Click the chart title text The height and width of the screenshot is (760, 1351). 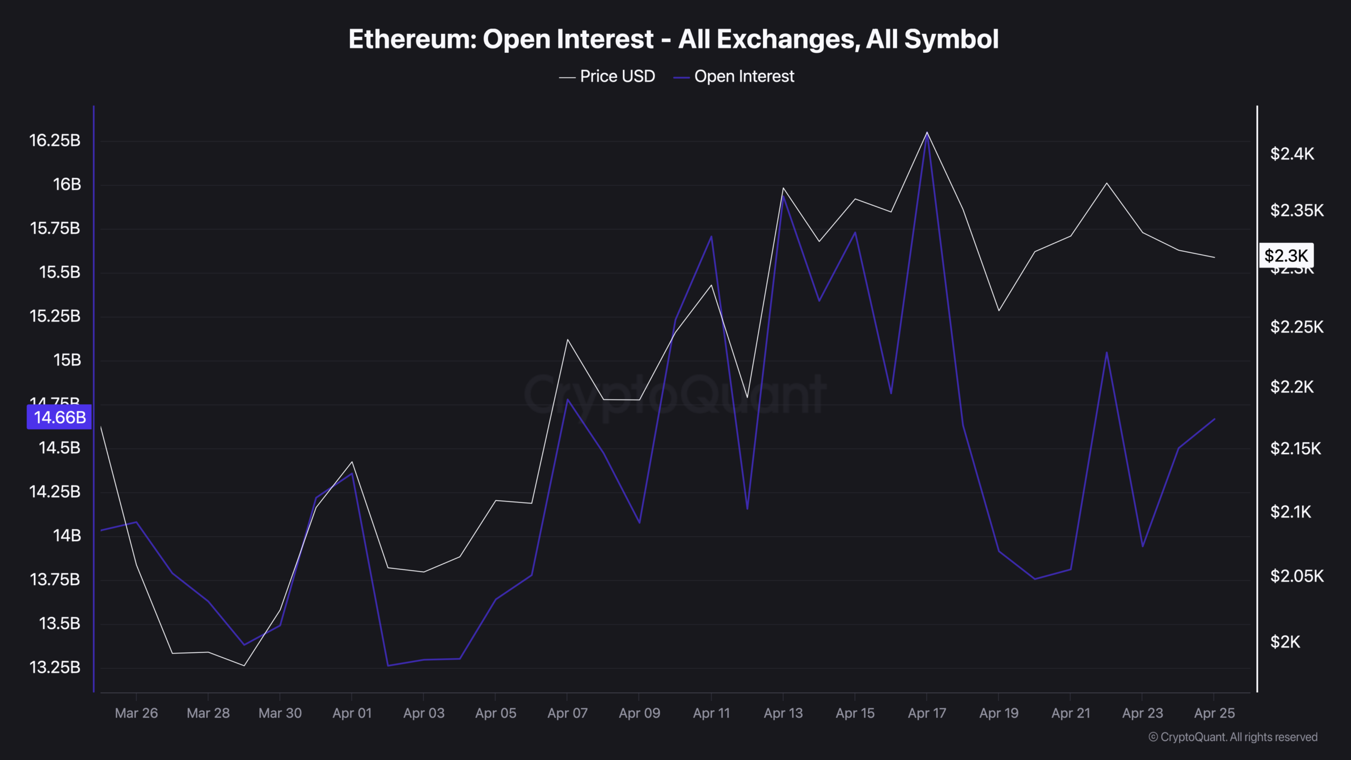[x=673, y=39]
